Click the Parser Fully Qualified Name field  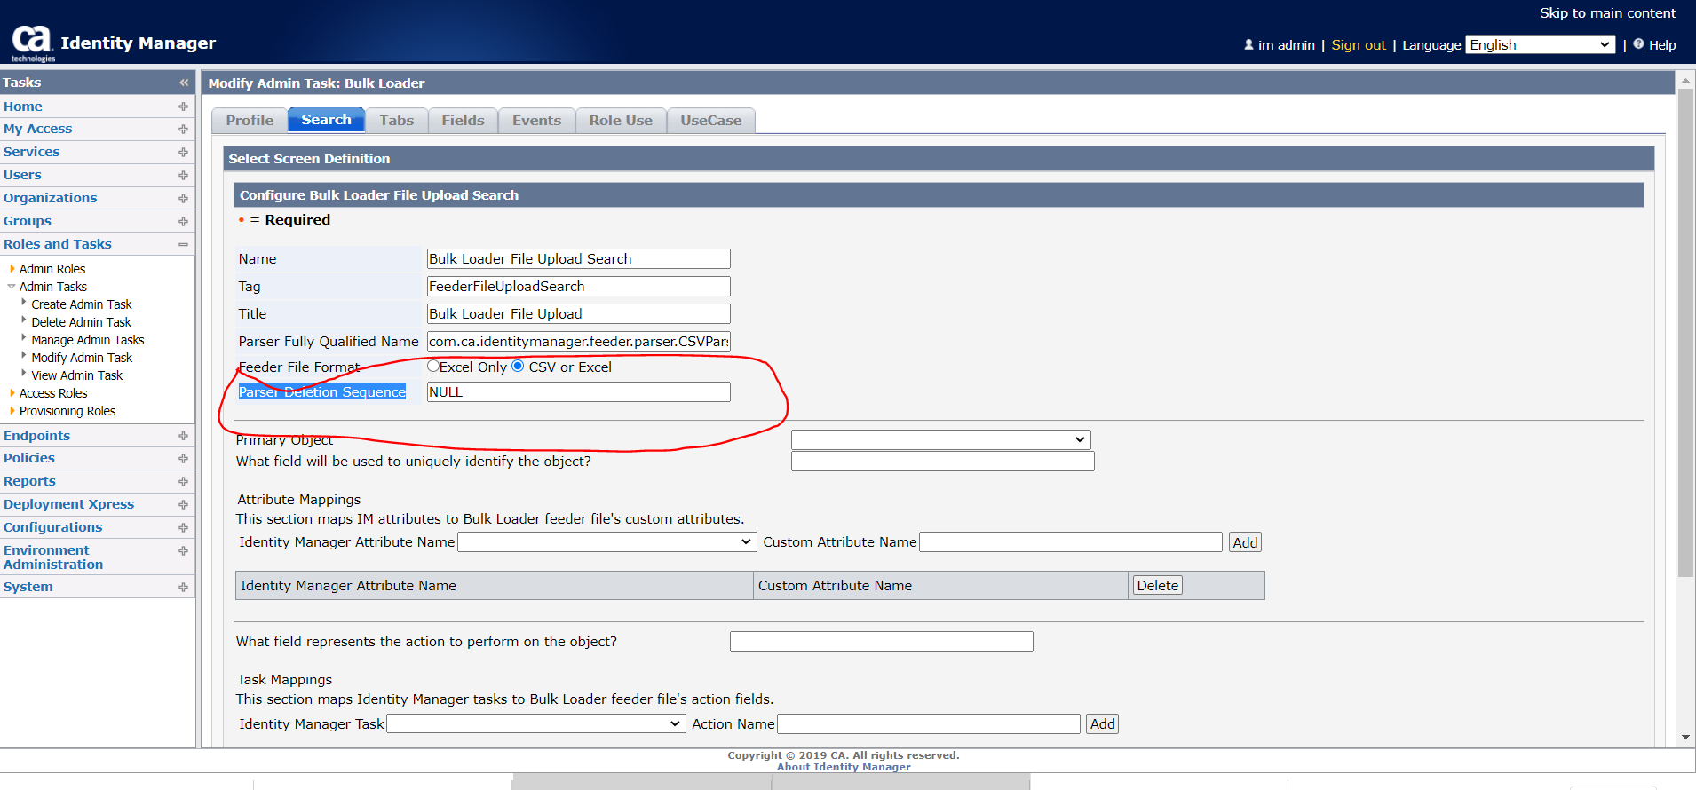[579, 341]
